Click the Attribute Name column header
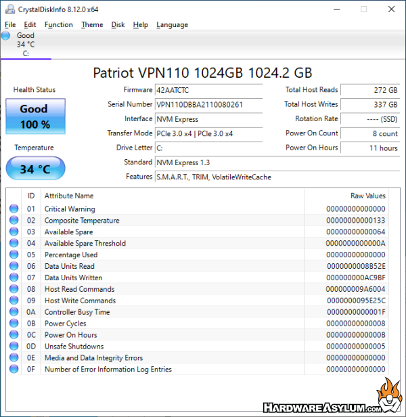This screenshot has height=417, width=406. coord(173,196)
